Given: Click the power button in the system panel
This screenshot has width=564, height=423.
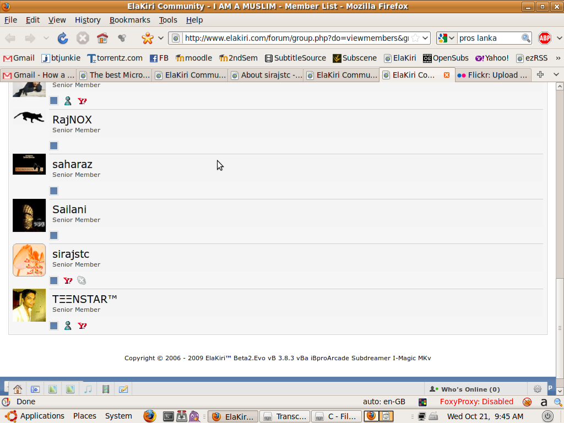Looking at the screenshot, I should 547,416.
